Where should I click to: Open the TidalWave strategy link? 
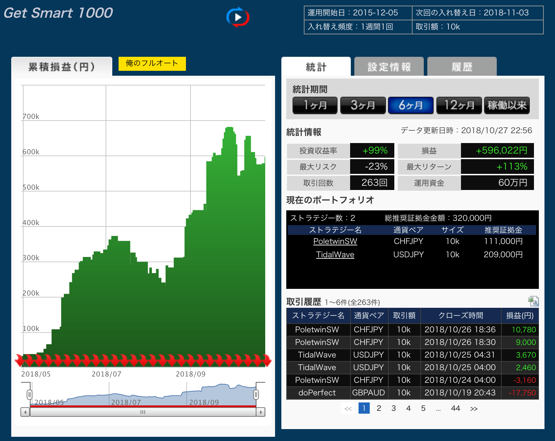coord(335,255)
